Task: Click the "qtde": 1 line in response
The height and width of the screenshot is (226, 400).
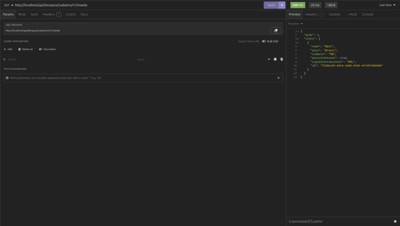Action: pos(312,35)
